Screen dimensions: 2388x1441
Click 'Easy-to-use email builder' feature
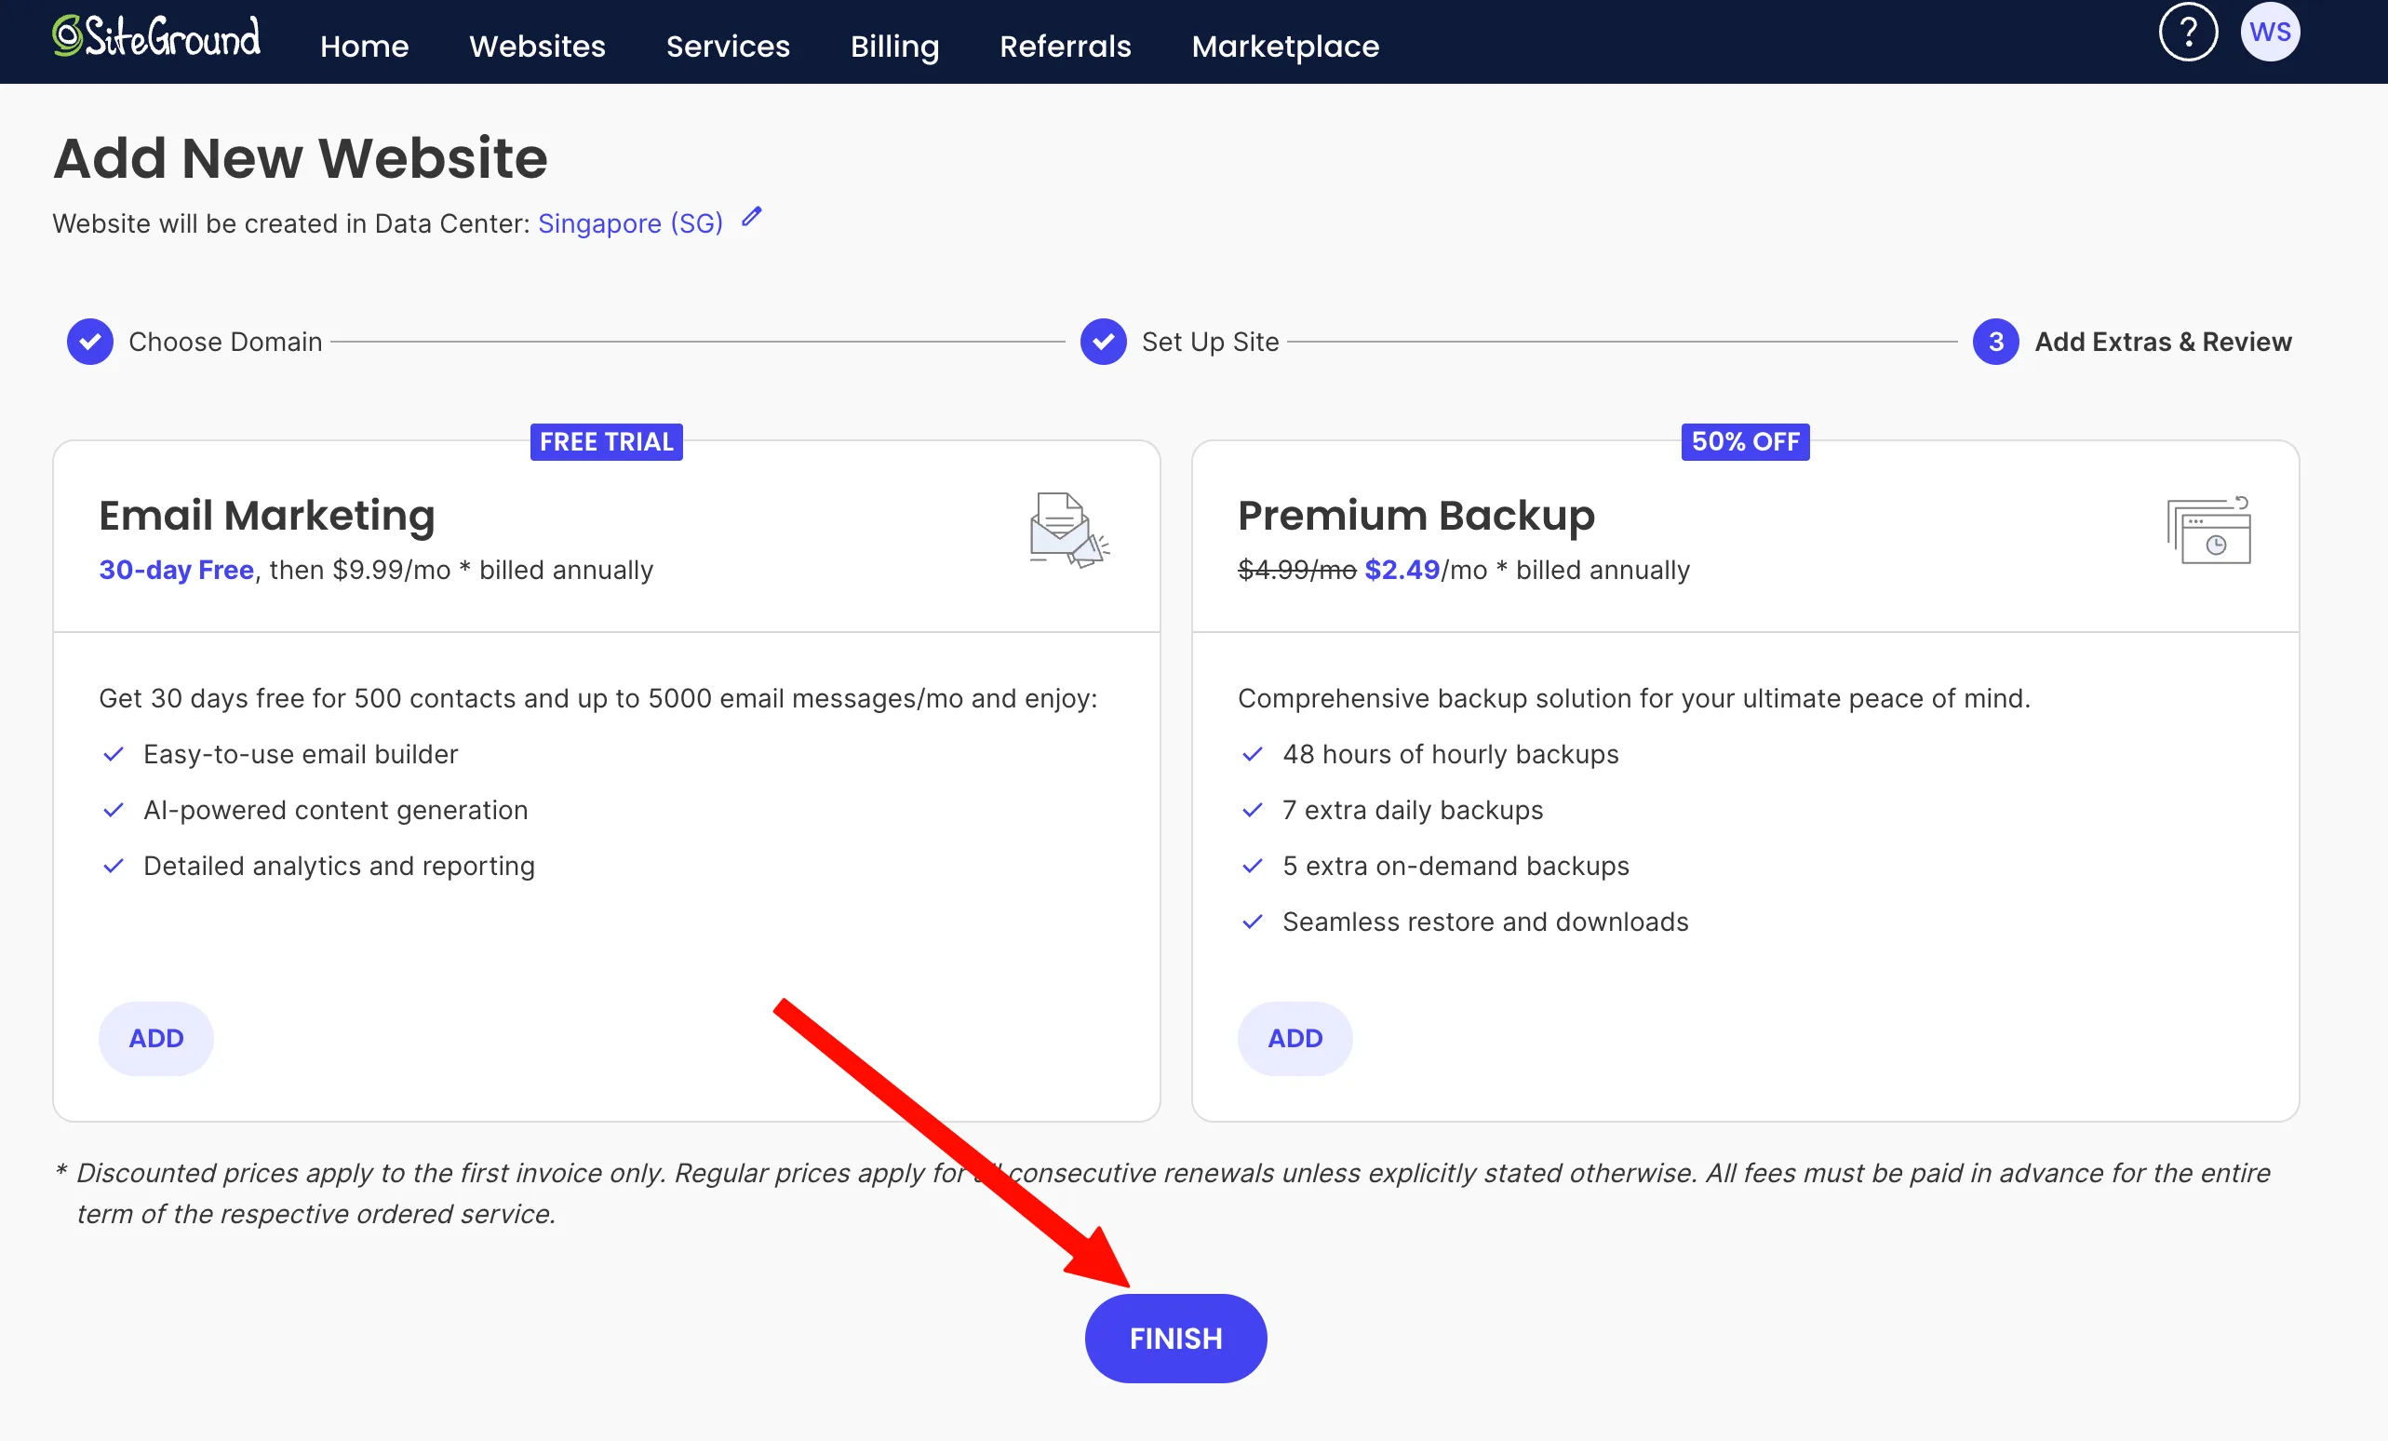tap(301, 753)
